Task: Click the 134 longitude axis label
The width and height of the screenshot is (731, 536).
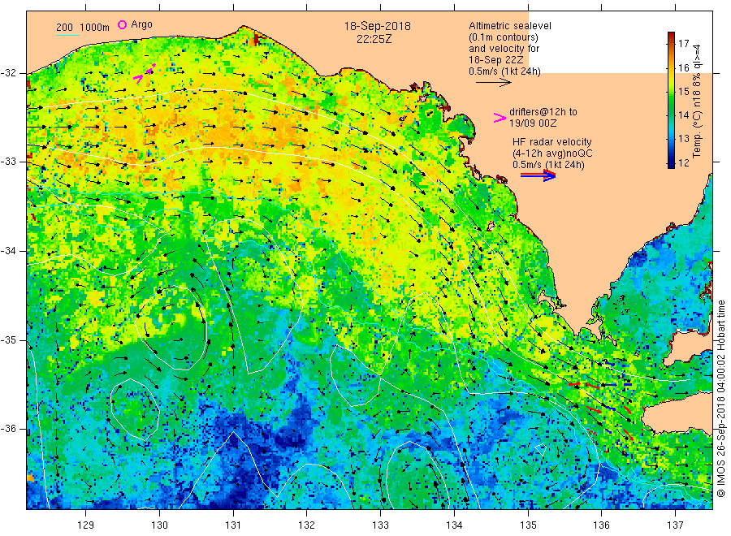Action: [454, 525]
